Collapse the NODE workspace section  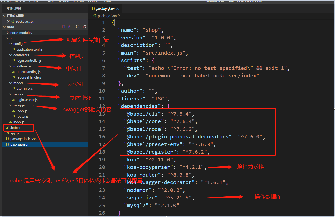tap(4, 27)
